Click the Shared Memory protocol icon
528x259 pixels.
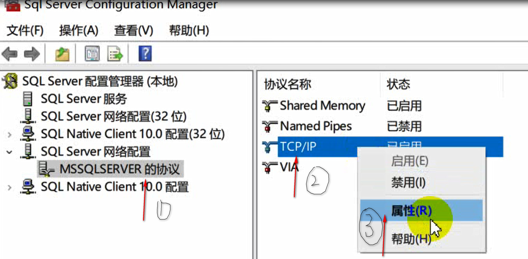pyautogui.click(x=269, y=106)
